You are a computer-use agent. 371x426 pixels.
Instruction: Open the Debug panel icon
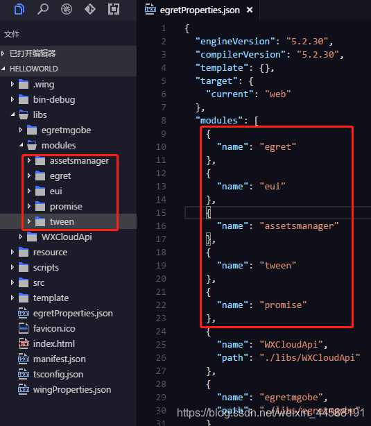tap(67, 9)
